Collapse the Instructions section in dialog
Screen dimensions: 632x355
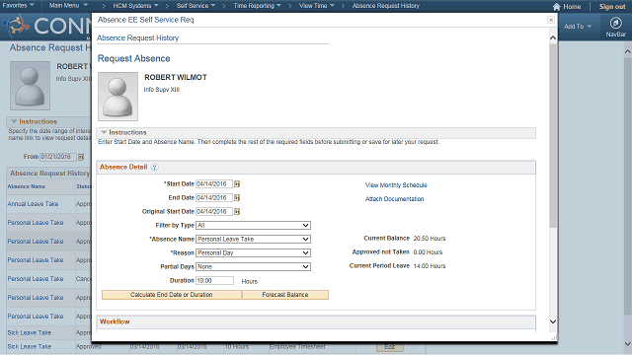104,132
